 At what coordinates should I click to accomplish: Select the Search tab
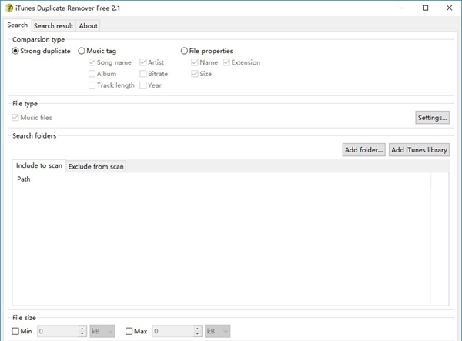(x=18, y=25)
